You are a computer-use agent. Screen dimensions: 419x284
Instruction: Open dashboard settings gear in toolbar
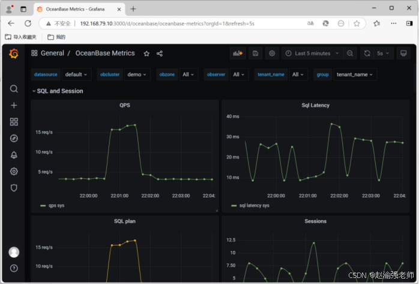tap(272, 53)
